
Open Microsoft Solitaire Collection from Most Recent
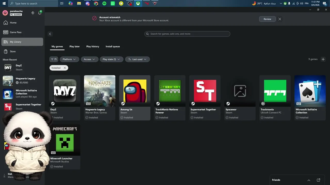(x=22, y=94)
